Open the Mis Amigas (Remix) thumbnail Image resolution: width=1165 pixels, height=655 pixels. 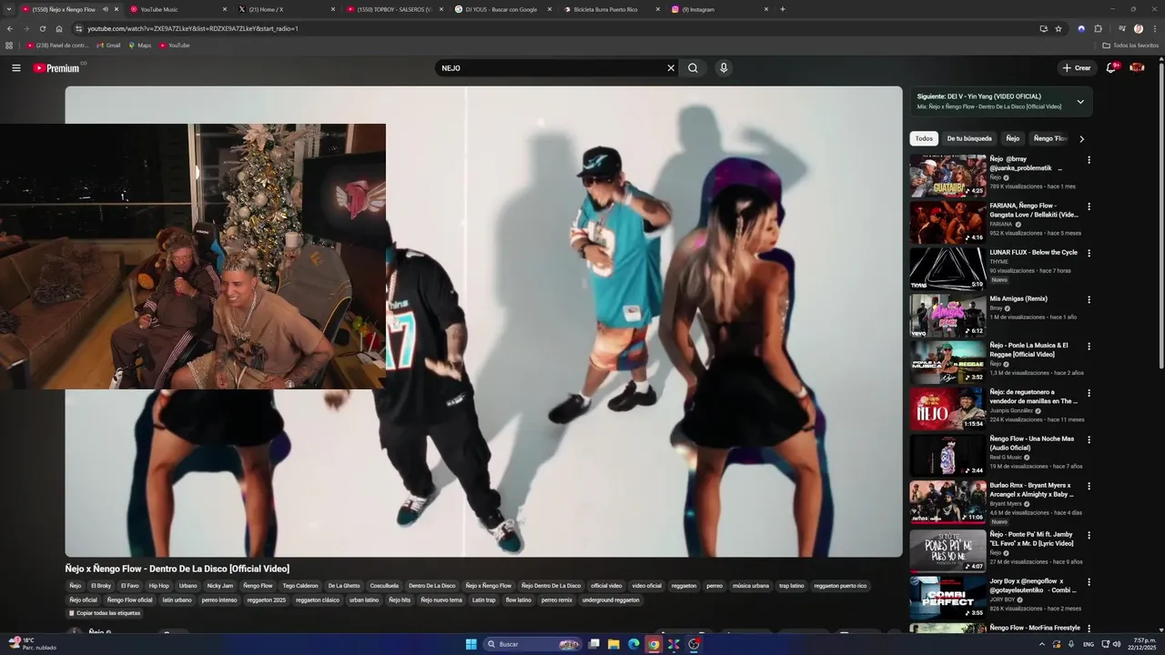pos(947,316)
